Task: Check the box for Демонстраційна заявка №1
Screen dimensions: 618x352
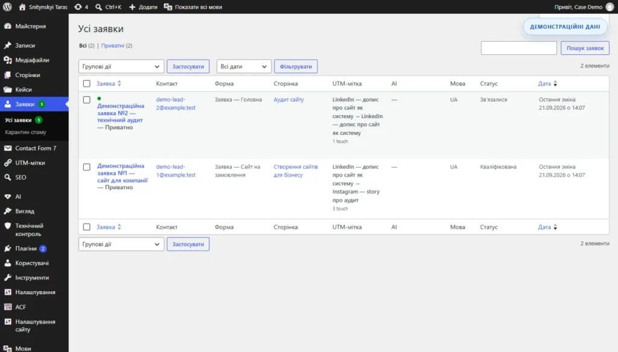Action: pyautogui.click(x=87, y=167)
